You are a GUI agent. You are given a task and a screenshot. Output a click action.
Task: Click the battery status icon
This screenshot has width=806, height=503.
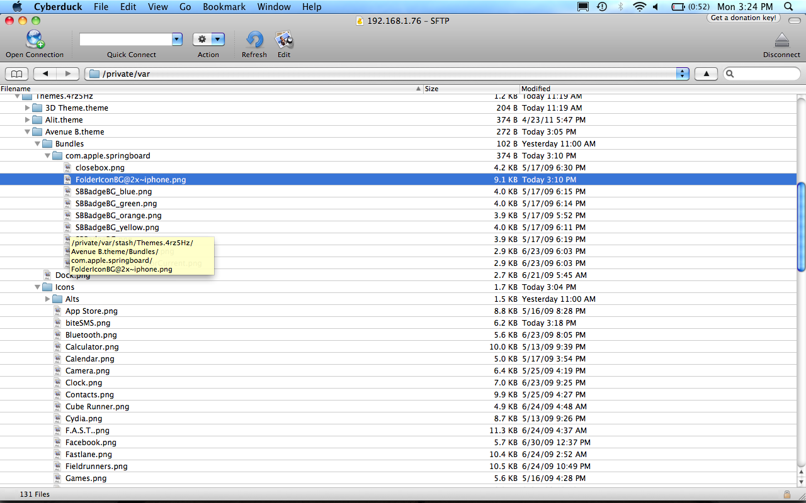678,6
